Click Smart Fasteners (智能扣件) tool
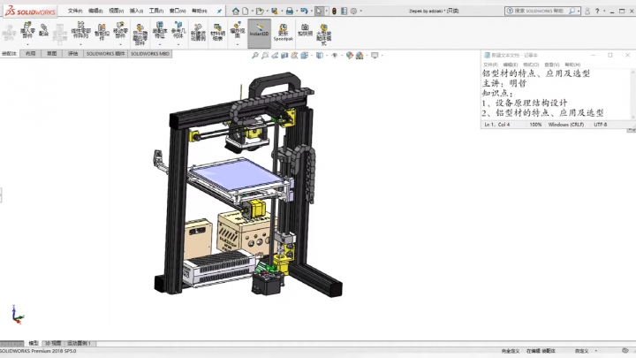Image resolution: width=636 pixels, height=358 pixels. coord(102,32)
